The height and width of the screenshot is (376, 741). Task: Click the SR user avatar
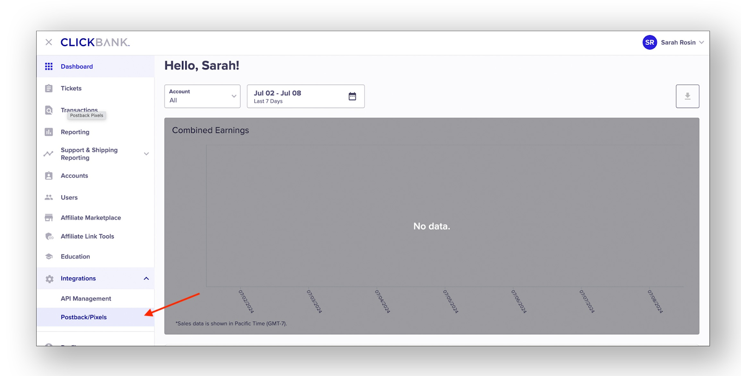650,42
